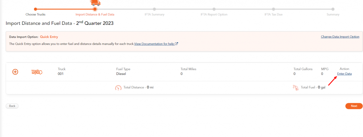Go to next step with Next button
Screen dimensions: 363x137
coord(354,106)
